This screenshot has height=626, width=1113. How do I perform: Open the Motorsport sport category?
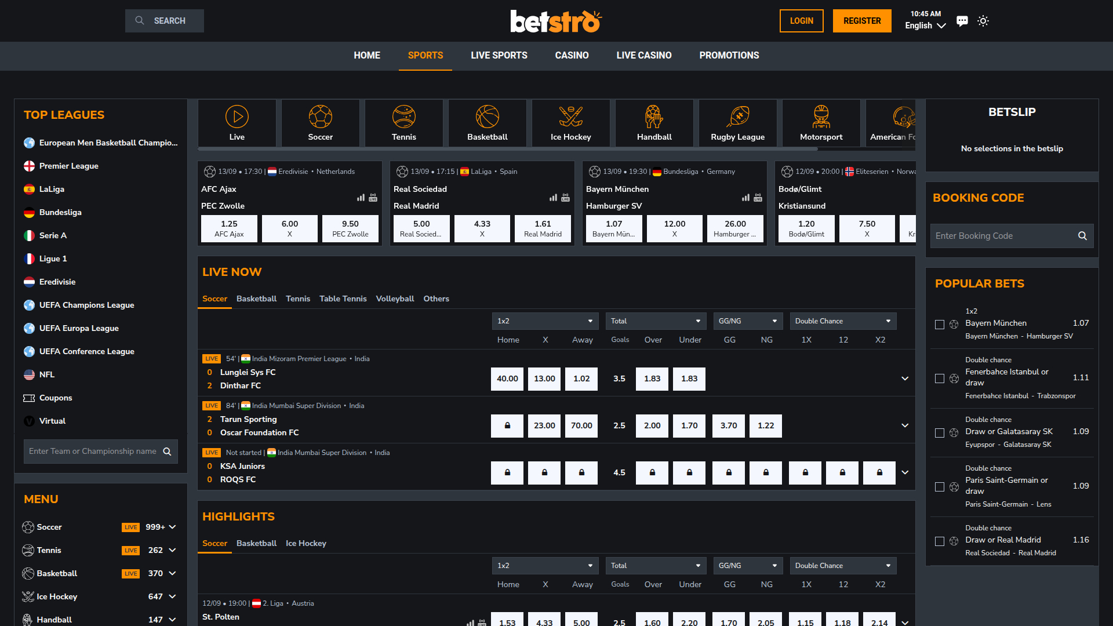coord(821,122)
